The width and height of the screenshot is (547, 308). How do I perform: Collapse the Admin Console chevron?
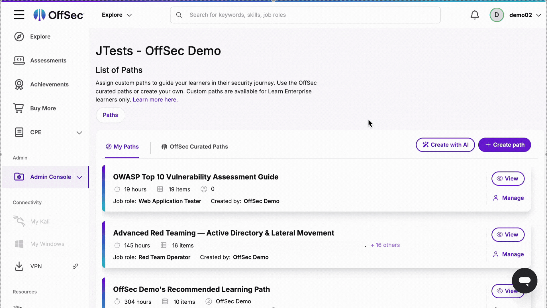point(79,177)
